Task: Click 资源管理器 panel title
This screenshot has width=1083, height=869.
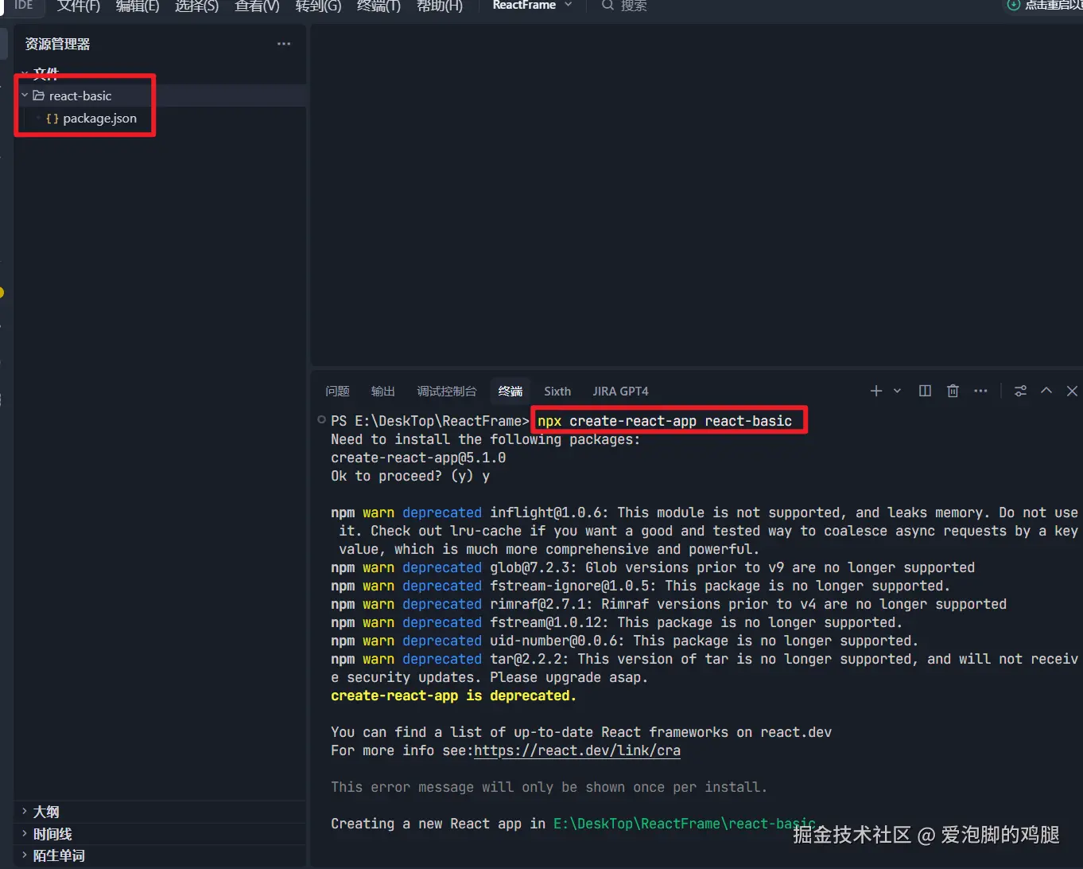Action: click(57, 44)
